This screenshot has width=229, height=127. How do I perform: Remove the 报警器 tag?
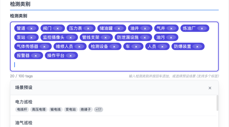pyautogui.click(x=36, y=56)
